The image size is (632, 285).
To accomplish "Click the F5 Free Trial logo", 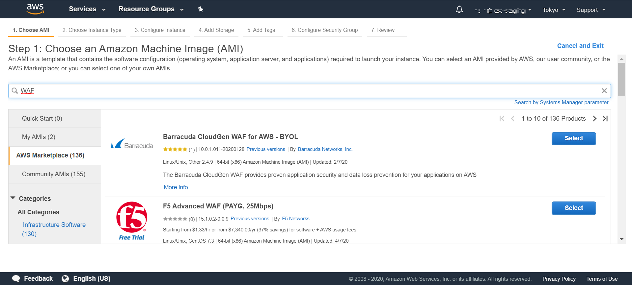I will pos(132,221).
